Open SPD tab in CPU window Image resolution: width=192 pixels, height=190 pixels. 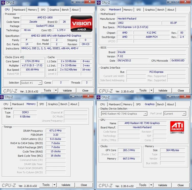pos(43,10)
